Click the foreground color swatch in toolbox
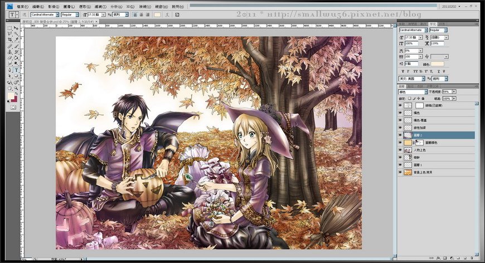The height and width of the screenshot is (263, 485). click(x=11, y=96)
